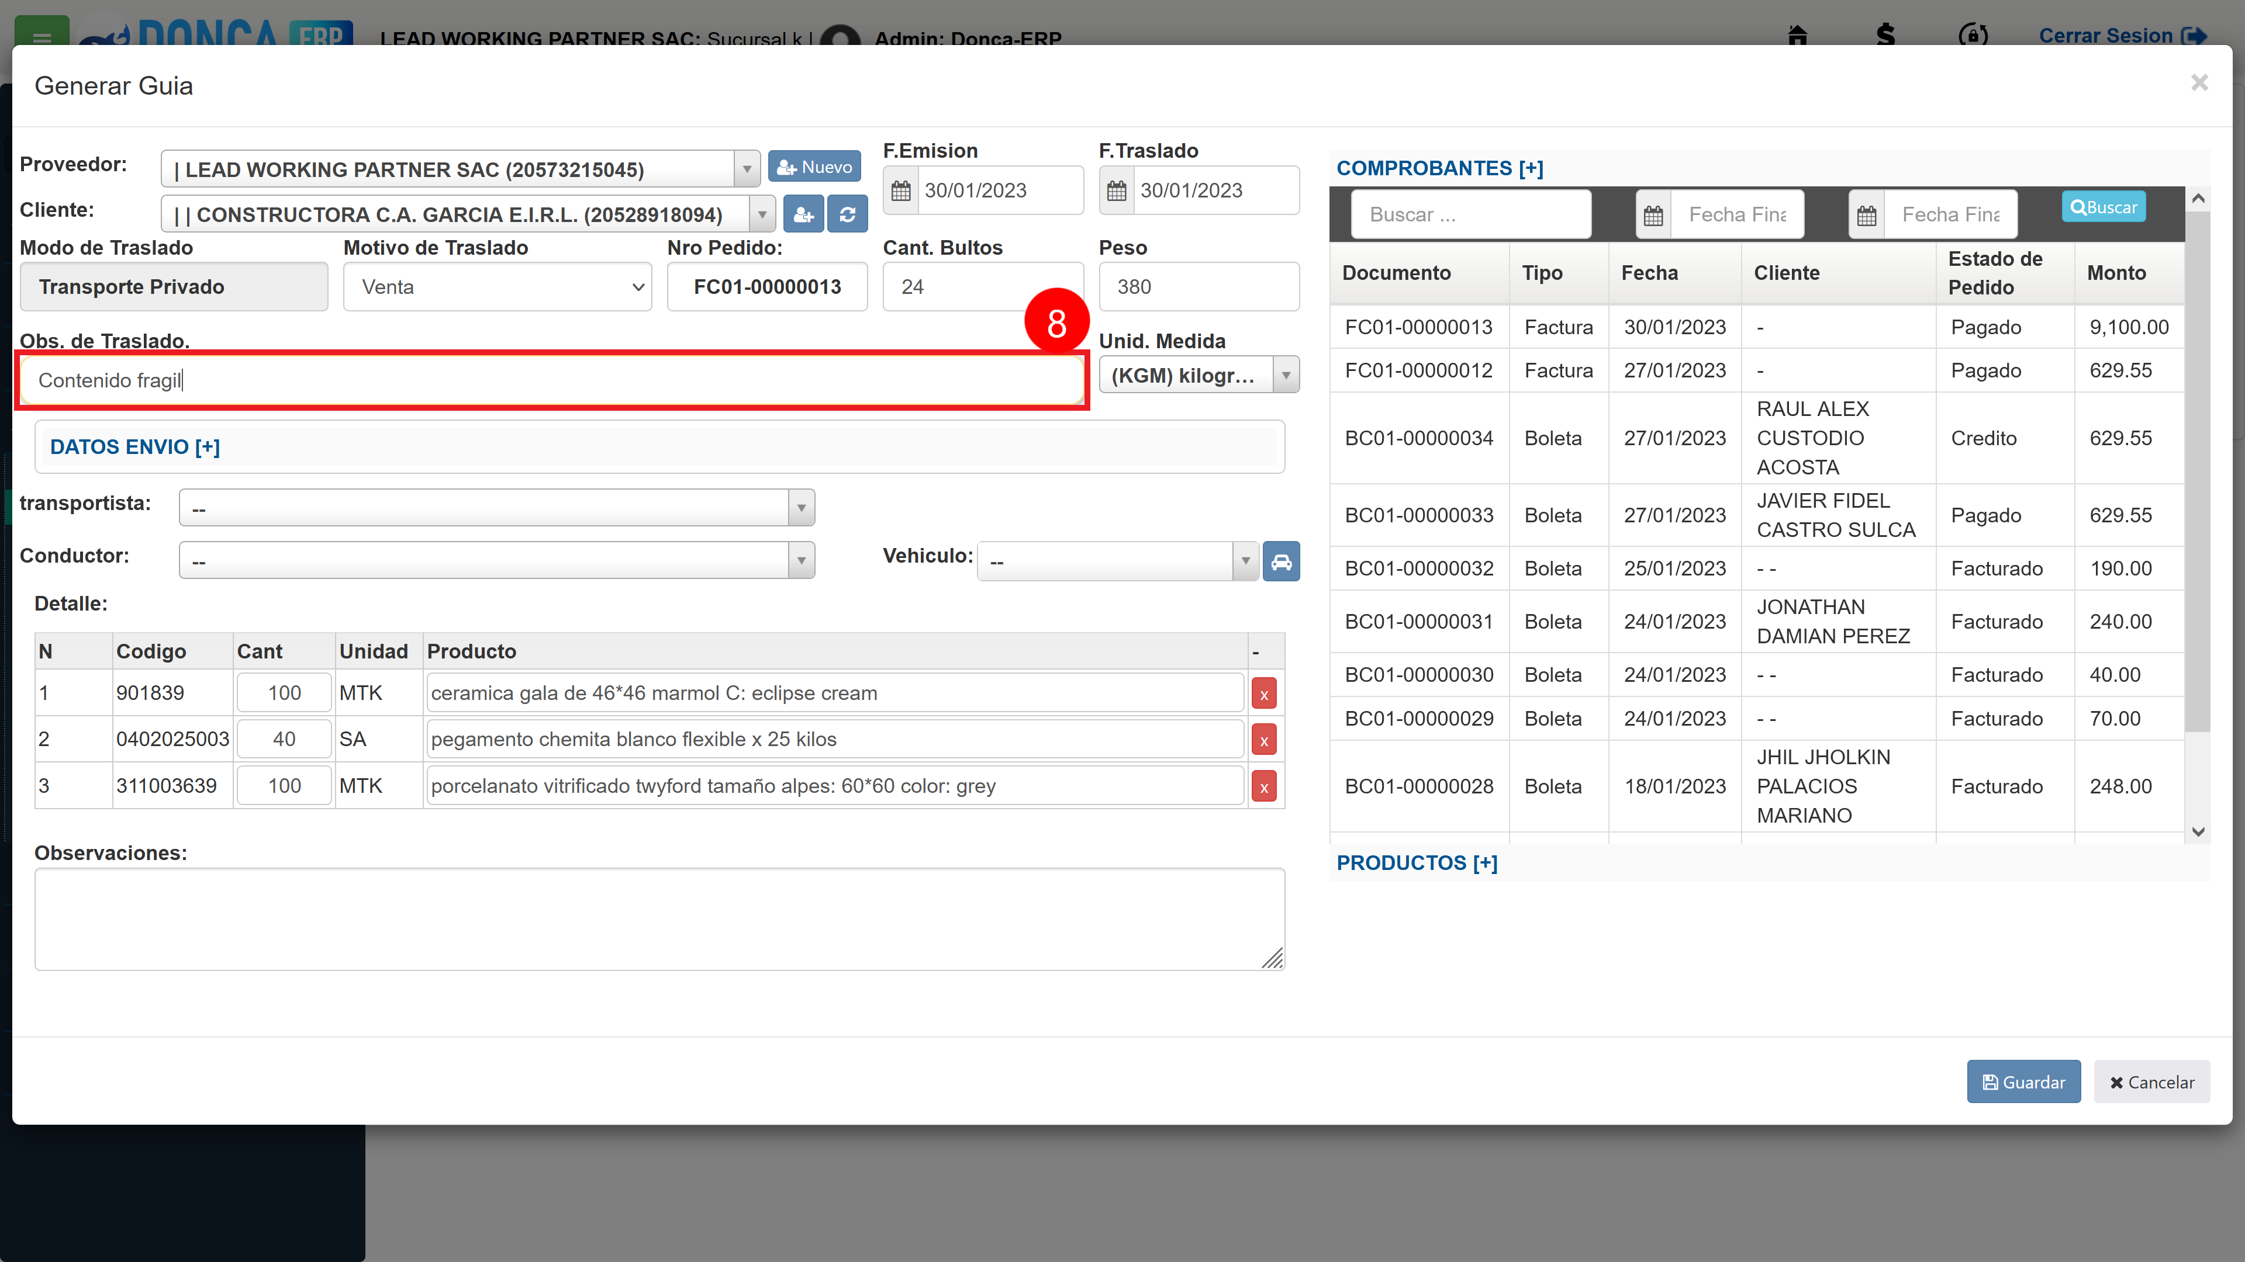Screen dimensions: 2245x1262
Task: Remove the ceramica gala product row
Action: pos(1263,694)
